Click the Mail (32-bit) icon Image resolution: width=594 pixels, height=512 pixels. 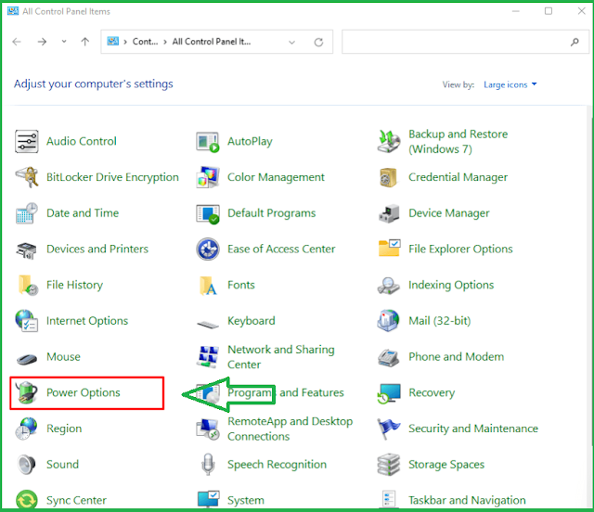[388, 320]
